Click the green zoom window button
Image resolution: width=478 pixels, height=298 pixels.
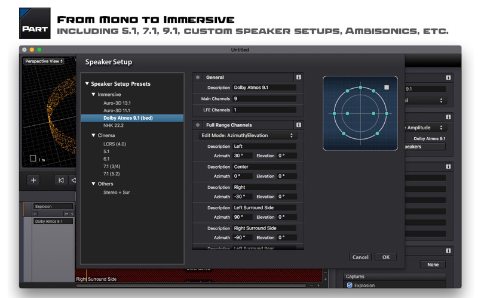(39, 49)
